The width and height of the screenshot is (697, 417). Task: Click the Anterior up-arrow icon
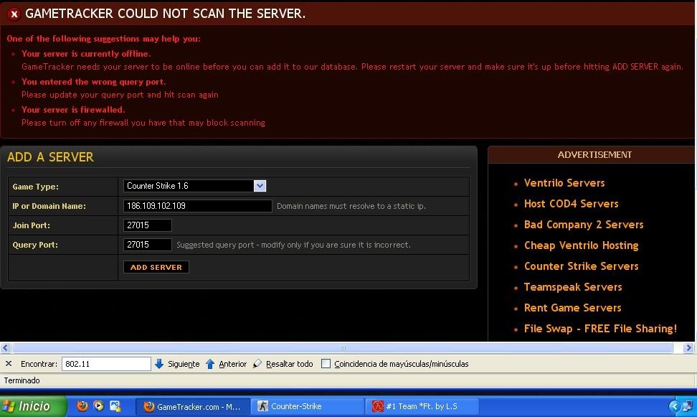(210, 364)
